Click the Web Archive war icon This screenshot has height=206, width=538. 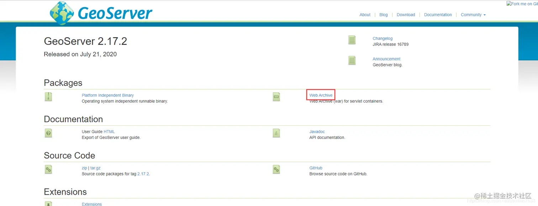pos(276,97)
